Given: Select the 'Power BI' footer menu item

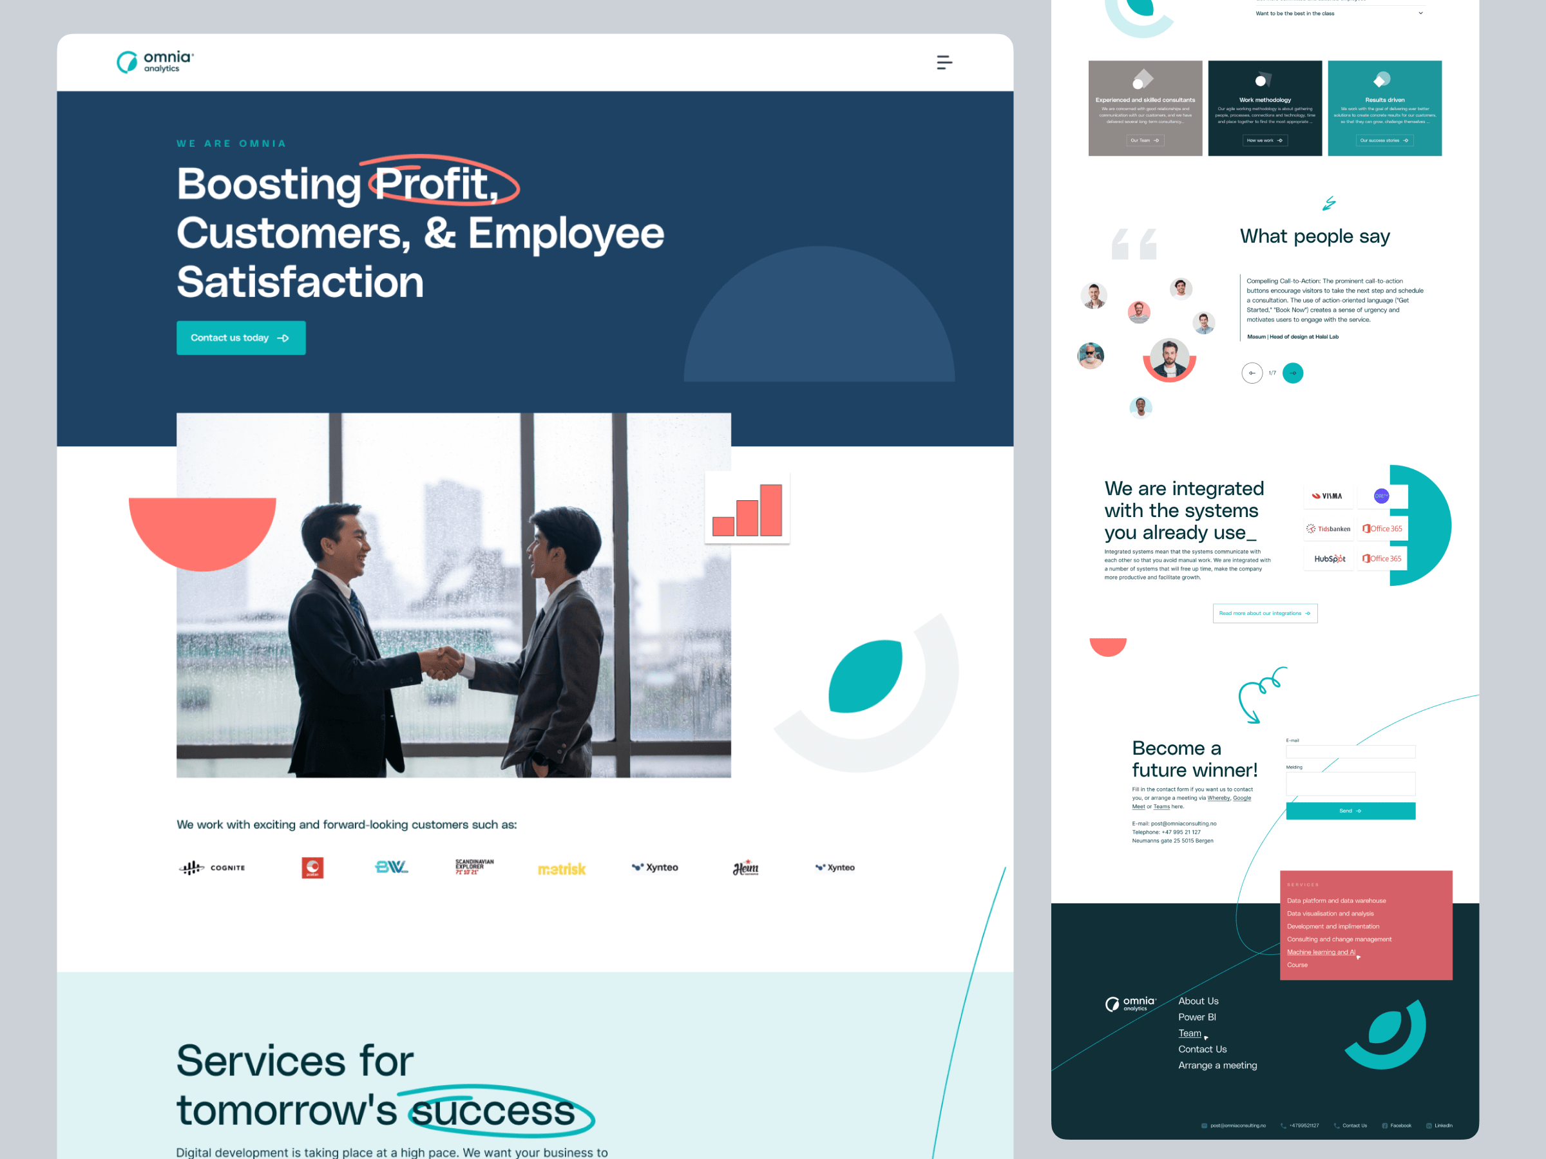Looking at the screenshot, I should pos(1198,1014).
